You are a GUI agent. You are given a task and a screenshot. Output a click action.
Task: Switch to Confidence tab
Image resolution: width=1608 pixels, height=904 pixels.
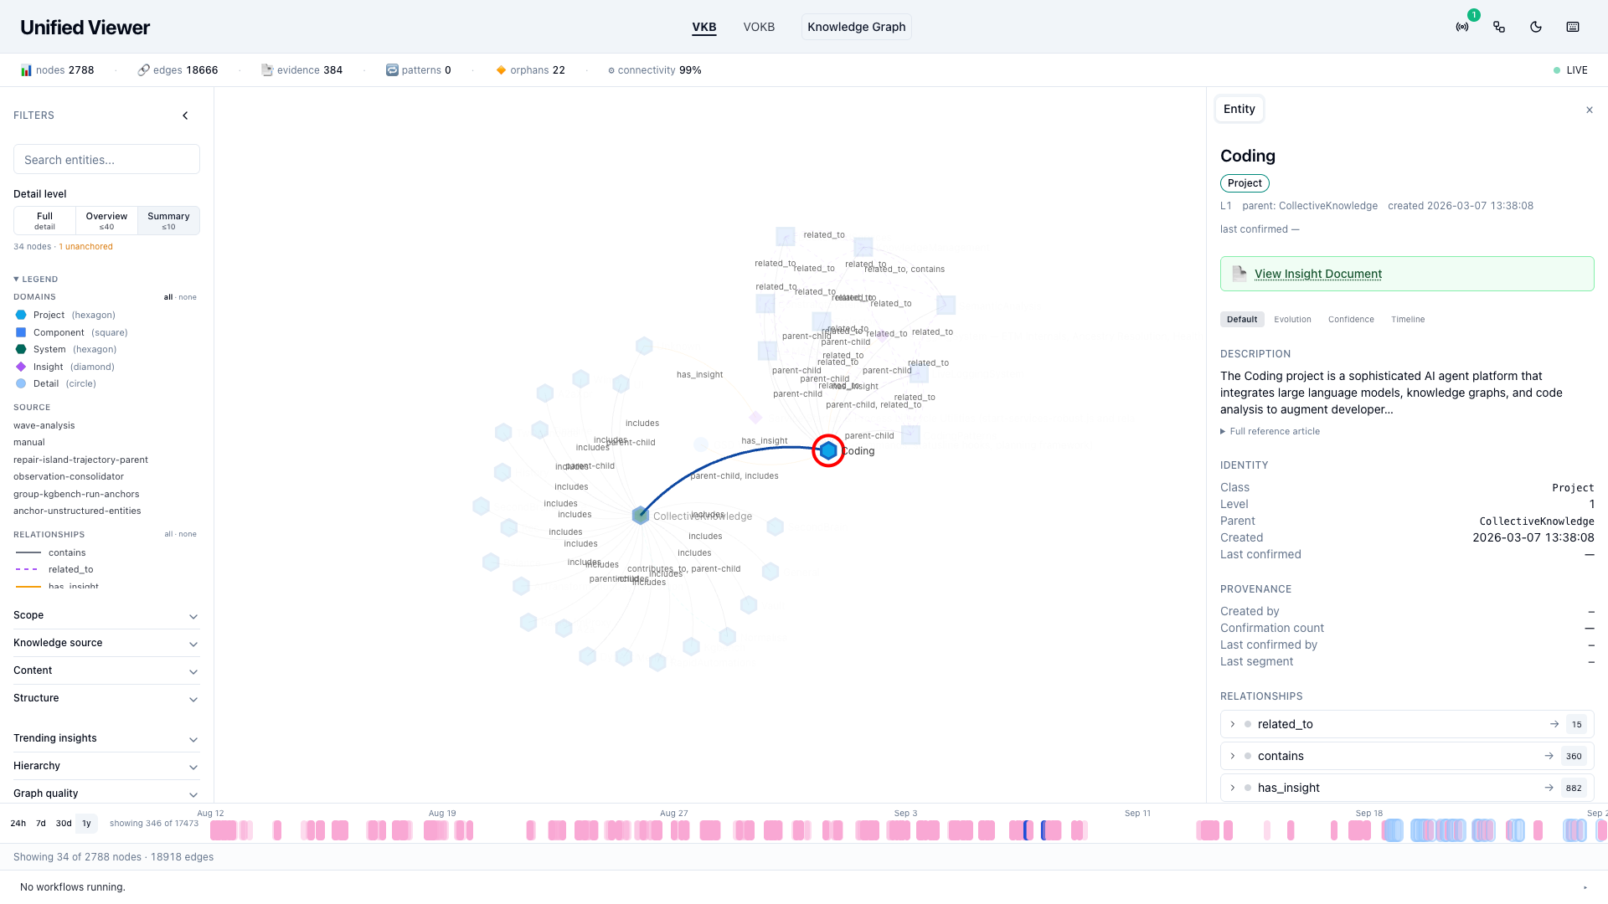(x=1351, y=319)
